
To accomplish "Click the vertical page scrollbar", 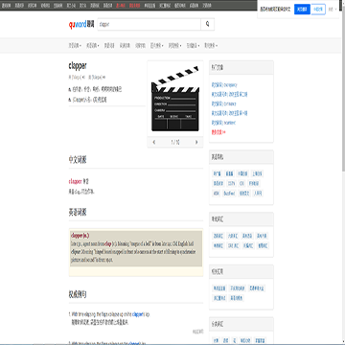I will click(x=343, y=172).
